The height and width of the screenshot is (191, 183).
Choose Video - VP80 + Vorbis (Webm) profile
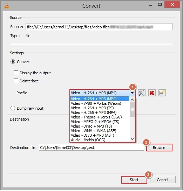coord(100,103)
